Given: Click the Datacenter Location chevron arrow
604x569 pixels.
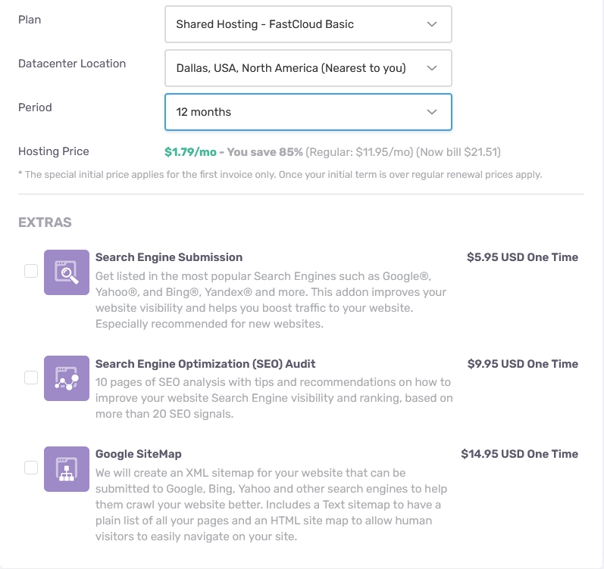Looking at the screenshot, I should coord(432,68).
